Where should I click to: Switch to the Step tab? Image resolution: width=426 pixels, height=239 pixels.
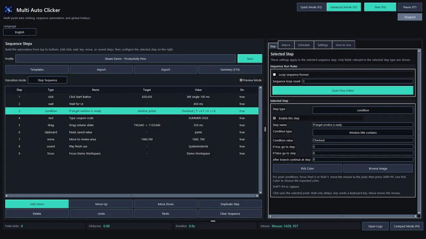point(273,46)
